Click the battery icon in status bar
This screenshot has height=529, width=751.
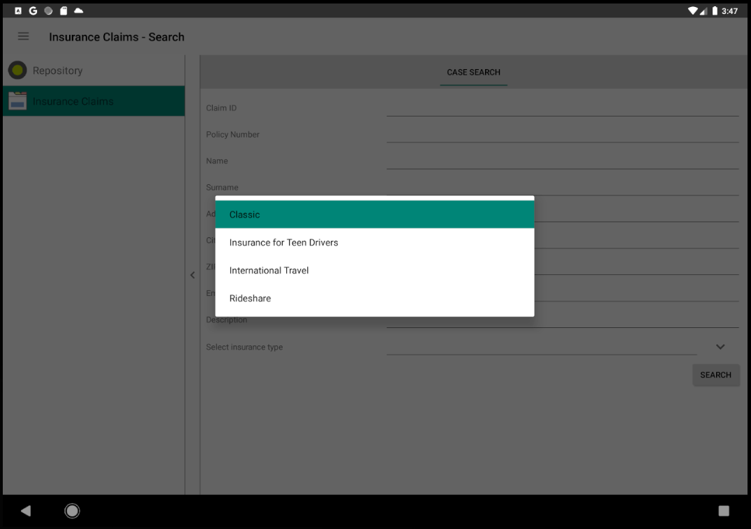(x=715, y=10)
